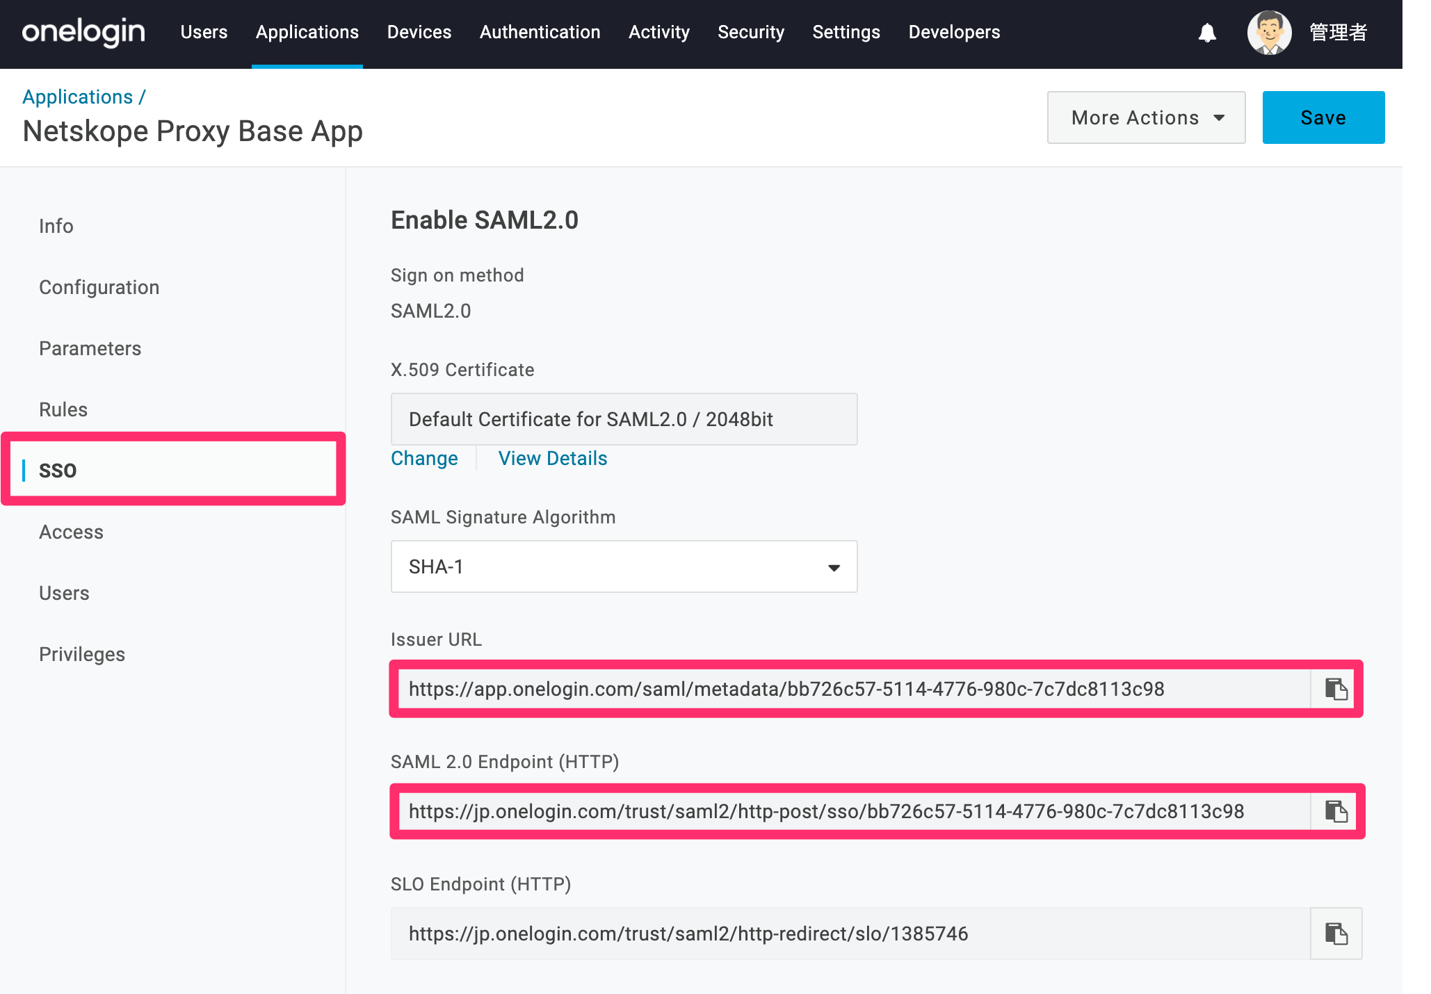The image size is (1431, 994).
Task: Switch to the Rules side tab
Action: pyautogui.click(x=63, y=409)
